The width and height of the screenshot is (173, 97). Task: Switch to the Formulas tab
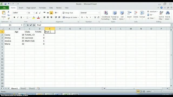point(42,8)
